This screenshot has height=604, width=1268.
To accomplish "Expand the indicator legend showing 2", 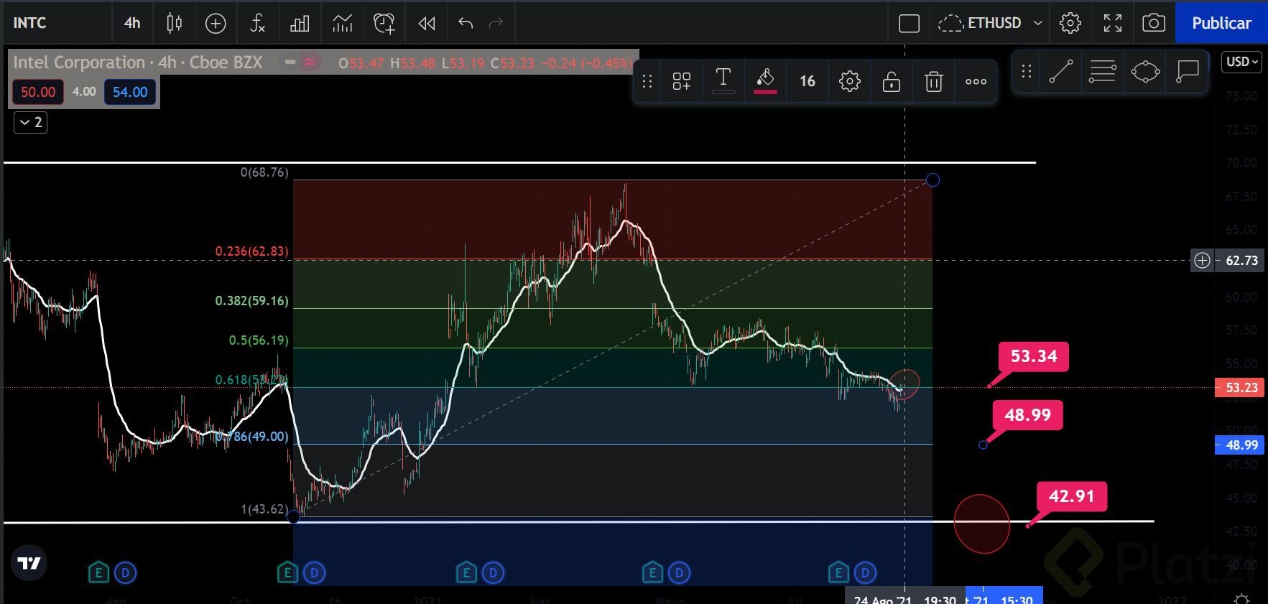I will tap(30, 122).
